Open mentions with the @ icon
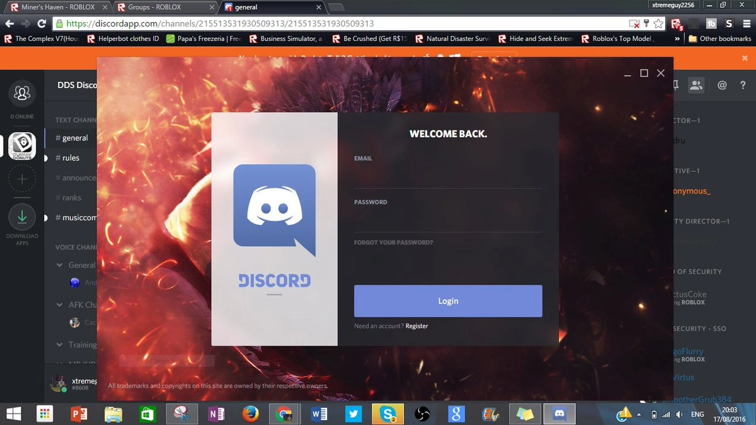The image size is (756, 425). click(723, 85)
